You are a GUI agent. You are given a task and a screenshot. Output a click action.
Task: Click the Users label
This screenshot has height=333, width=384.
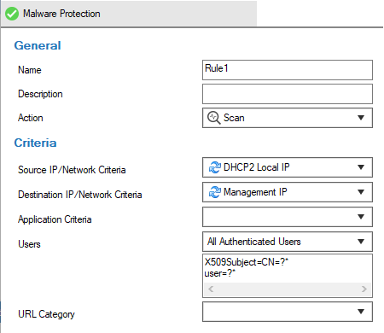[x=29, y=244]
